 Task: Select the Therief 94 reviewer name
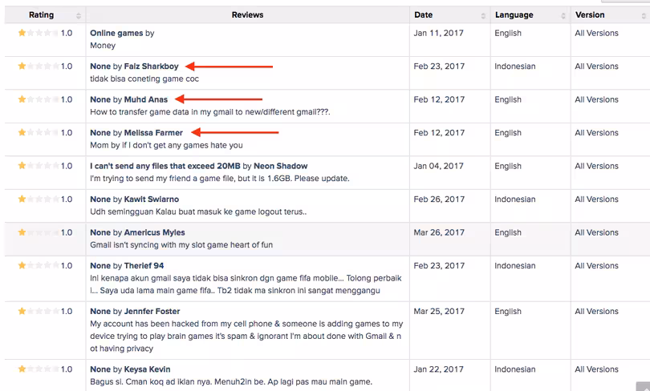(x=144, y=266)
